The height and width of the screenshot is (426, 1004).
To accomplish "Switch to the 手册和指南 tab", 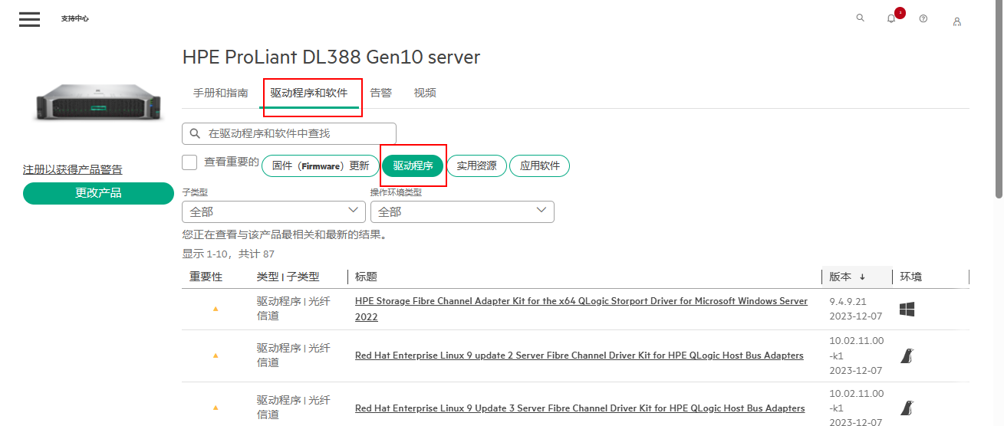I will pyautogui.click(x=221, y=93).
